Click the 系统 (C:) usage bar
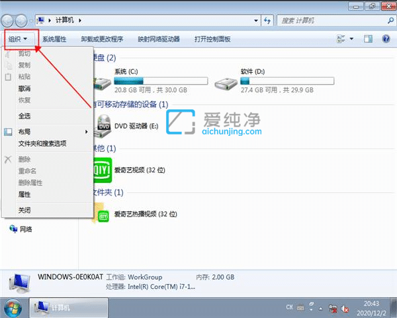The height and width of the screenshot is (318, 397). click(x=161, y=81)
